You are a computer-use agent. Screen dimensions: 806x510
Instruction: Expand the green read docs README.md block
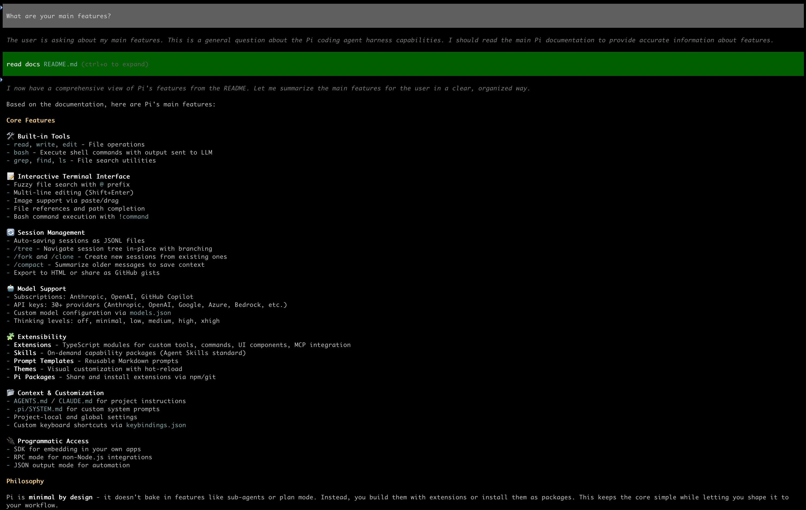pos(403,64)
